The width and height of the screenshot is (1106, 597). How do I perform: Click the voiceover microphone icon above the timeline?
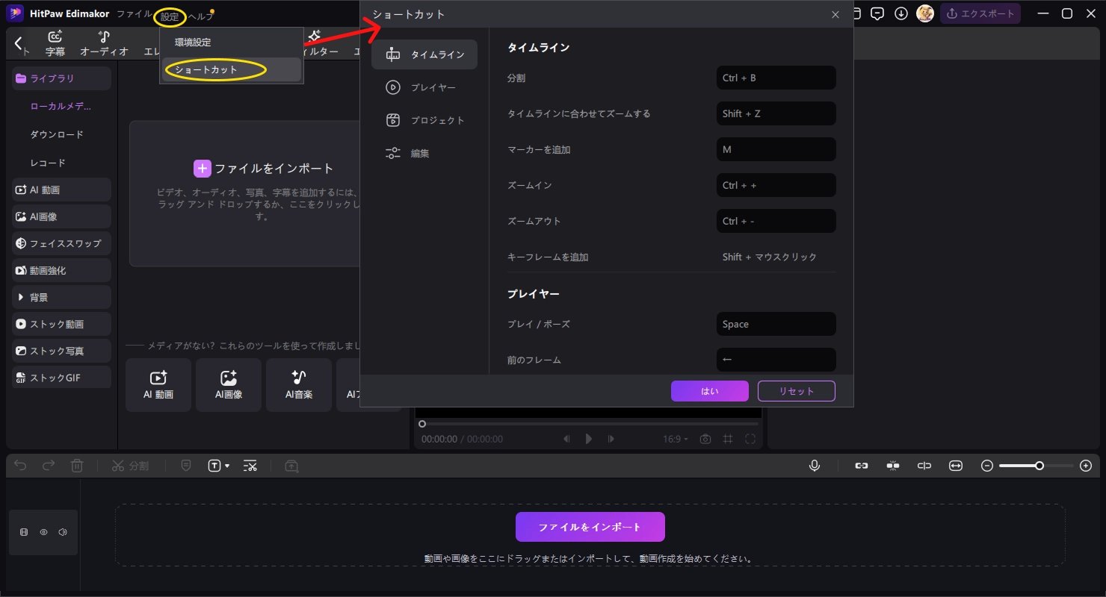coord(815,465)
